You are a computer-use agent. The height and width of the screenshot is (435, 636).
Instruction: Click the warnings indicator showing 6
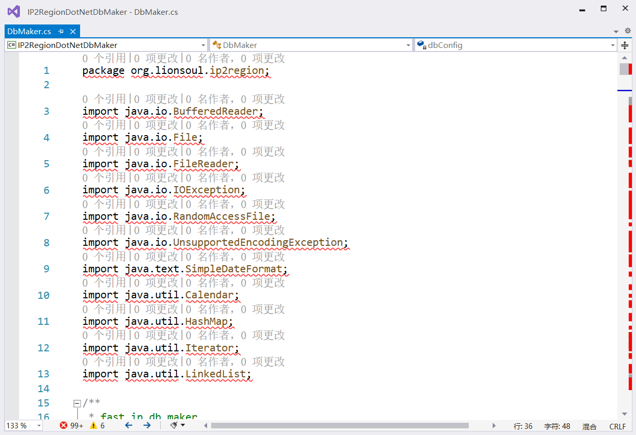[x=97, y=425]
